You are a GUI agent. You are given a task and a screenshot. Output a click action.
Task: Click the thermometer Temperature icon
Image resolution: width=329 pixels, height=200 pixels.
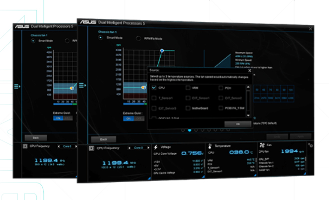[210, 146]
